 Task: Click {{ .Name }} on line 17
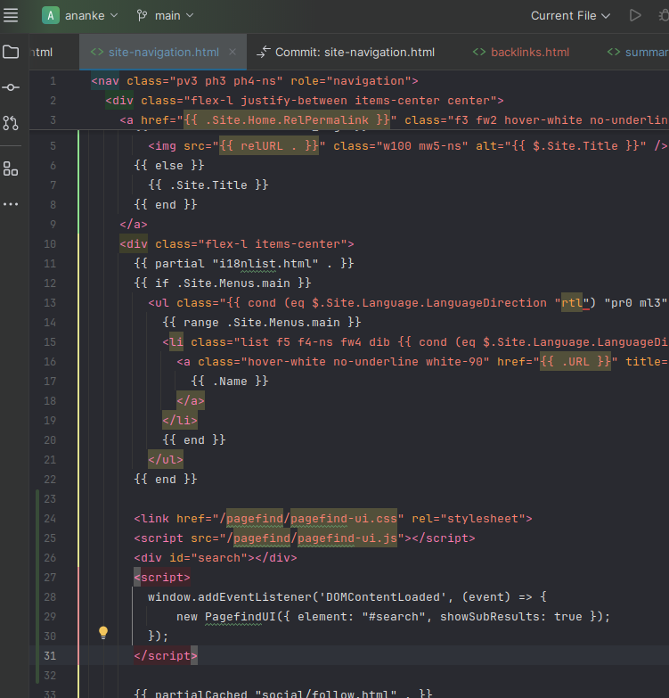[x=230, y=381]
